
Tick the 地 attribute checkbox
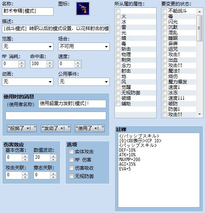click(118, 76)
